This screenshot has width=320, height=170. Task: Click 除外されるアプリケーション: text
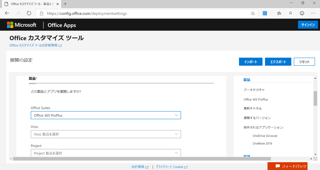pos(263,127)
